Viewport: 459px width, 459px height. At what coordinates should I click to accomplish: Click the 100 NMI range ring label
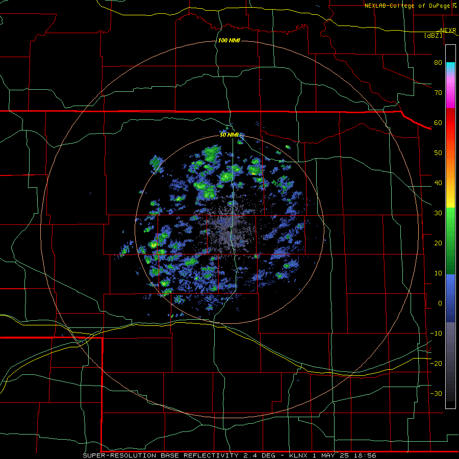coord(229,40)
